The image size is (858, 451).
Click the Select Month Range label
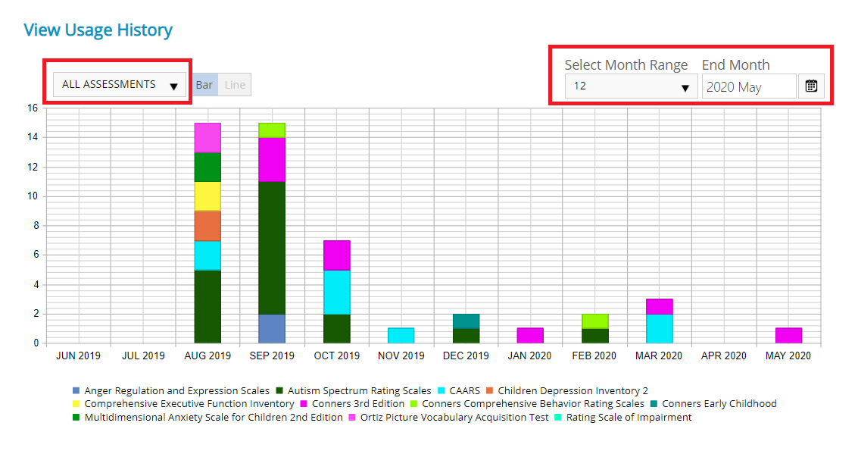click(626, 64)
